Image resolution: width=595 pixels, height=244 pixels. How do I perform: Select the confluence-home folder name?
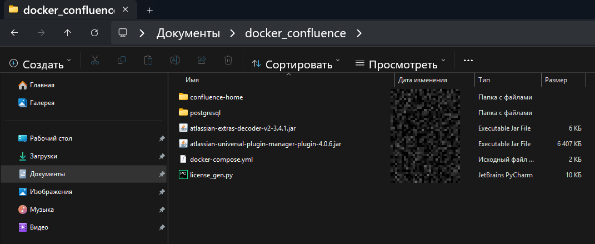click(216, 97)
